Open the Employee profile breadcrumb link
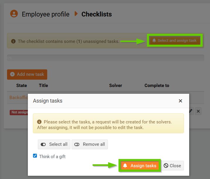210x179 pixels. (x=45, y=14)
